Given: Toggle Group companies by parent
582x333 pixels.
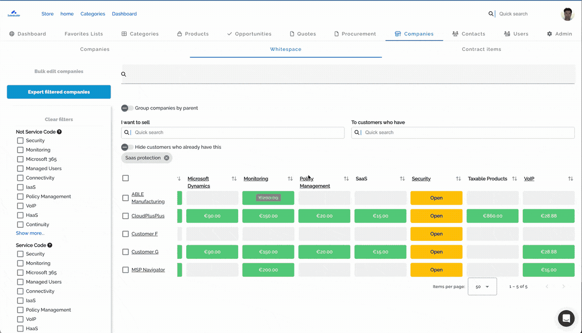Looking at the screenshot, I should tap(127, 108).
